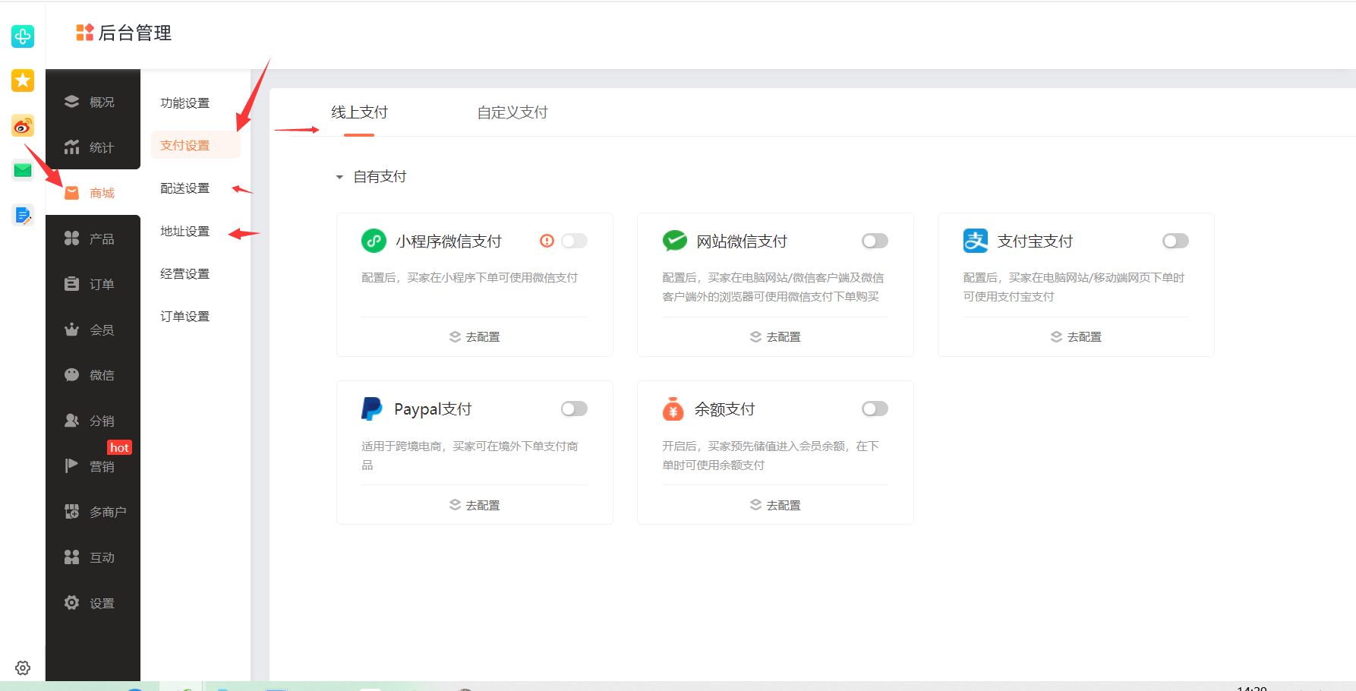Image resolution: width=1356 pixels, height=691 pixels.
Task: Open 营销 in the dark sidebar
Action: [93, 466]
